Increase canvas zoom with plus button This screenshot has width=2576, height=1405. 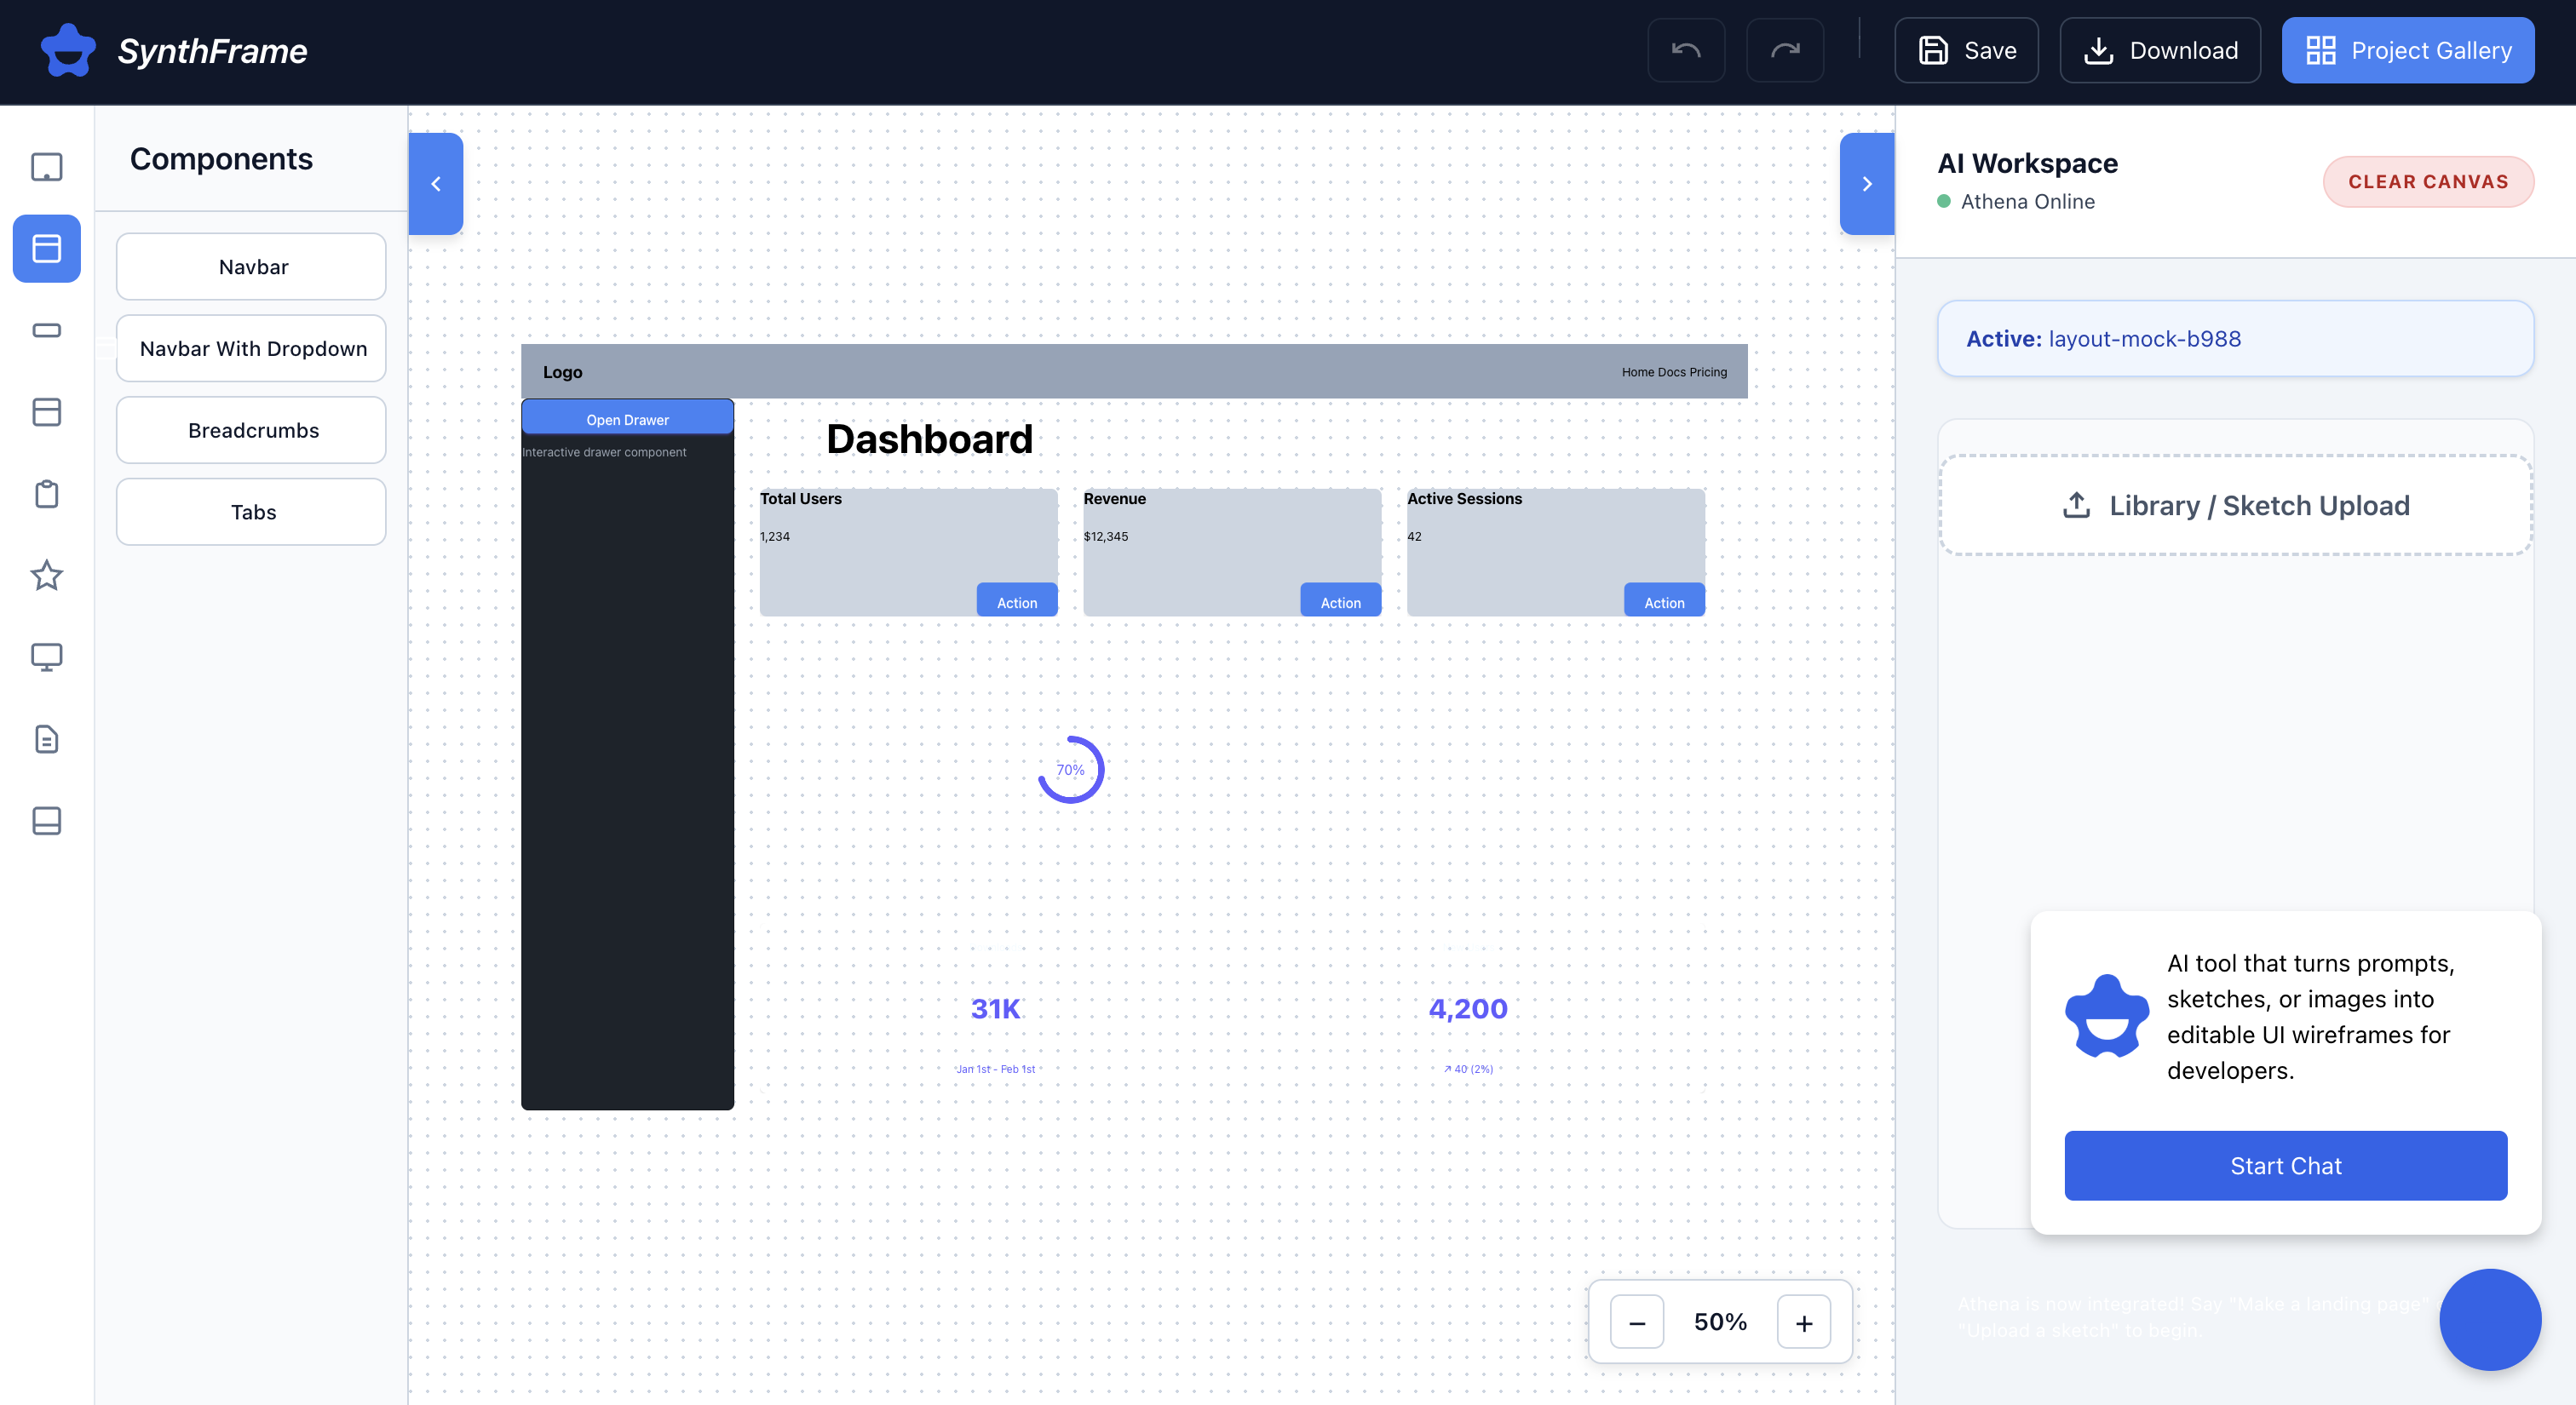1804,1322
